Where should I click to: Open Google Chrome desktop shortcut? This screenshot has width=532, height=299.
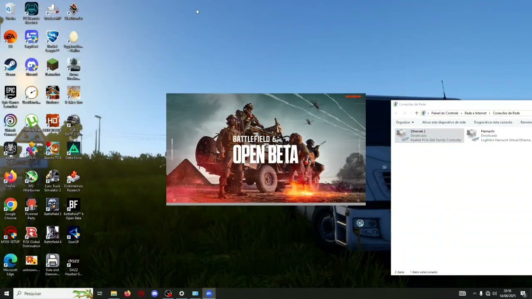click(x=10, y=209)
